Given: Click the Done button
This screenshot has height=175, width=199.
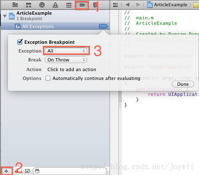Looking at the screenshot, I should [183, 84].
